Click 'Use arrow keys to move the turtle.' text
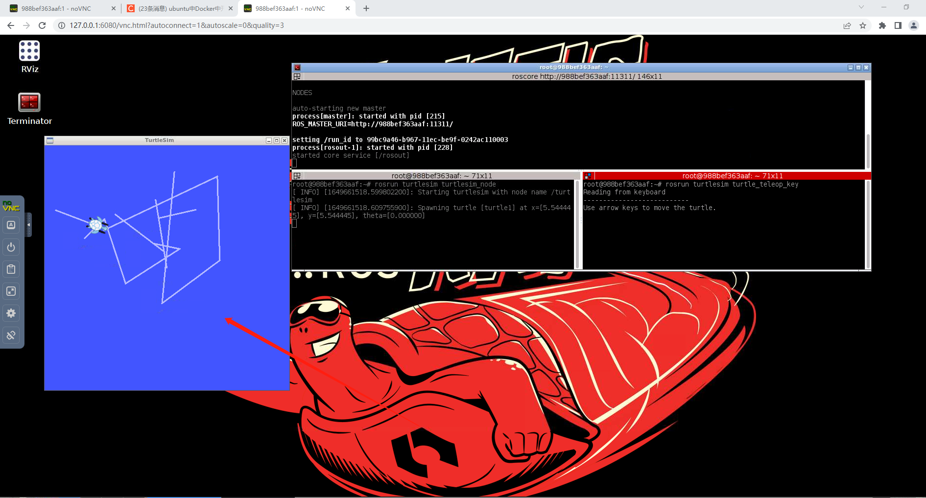 point(649,208)
